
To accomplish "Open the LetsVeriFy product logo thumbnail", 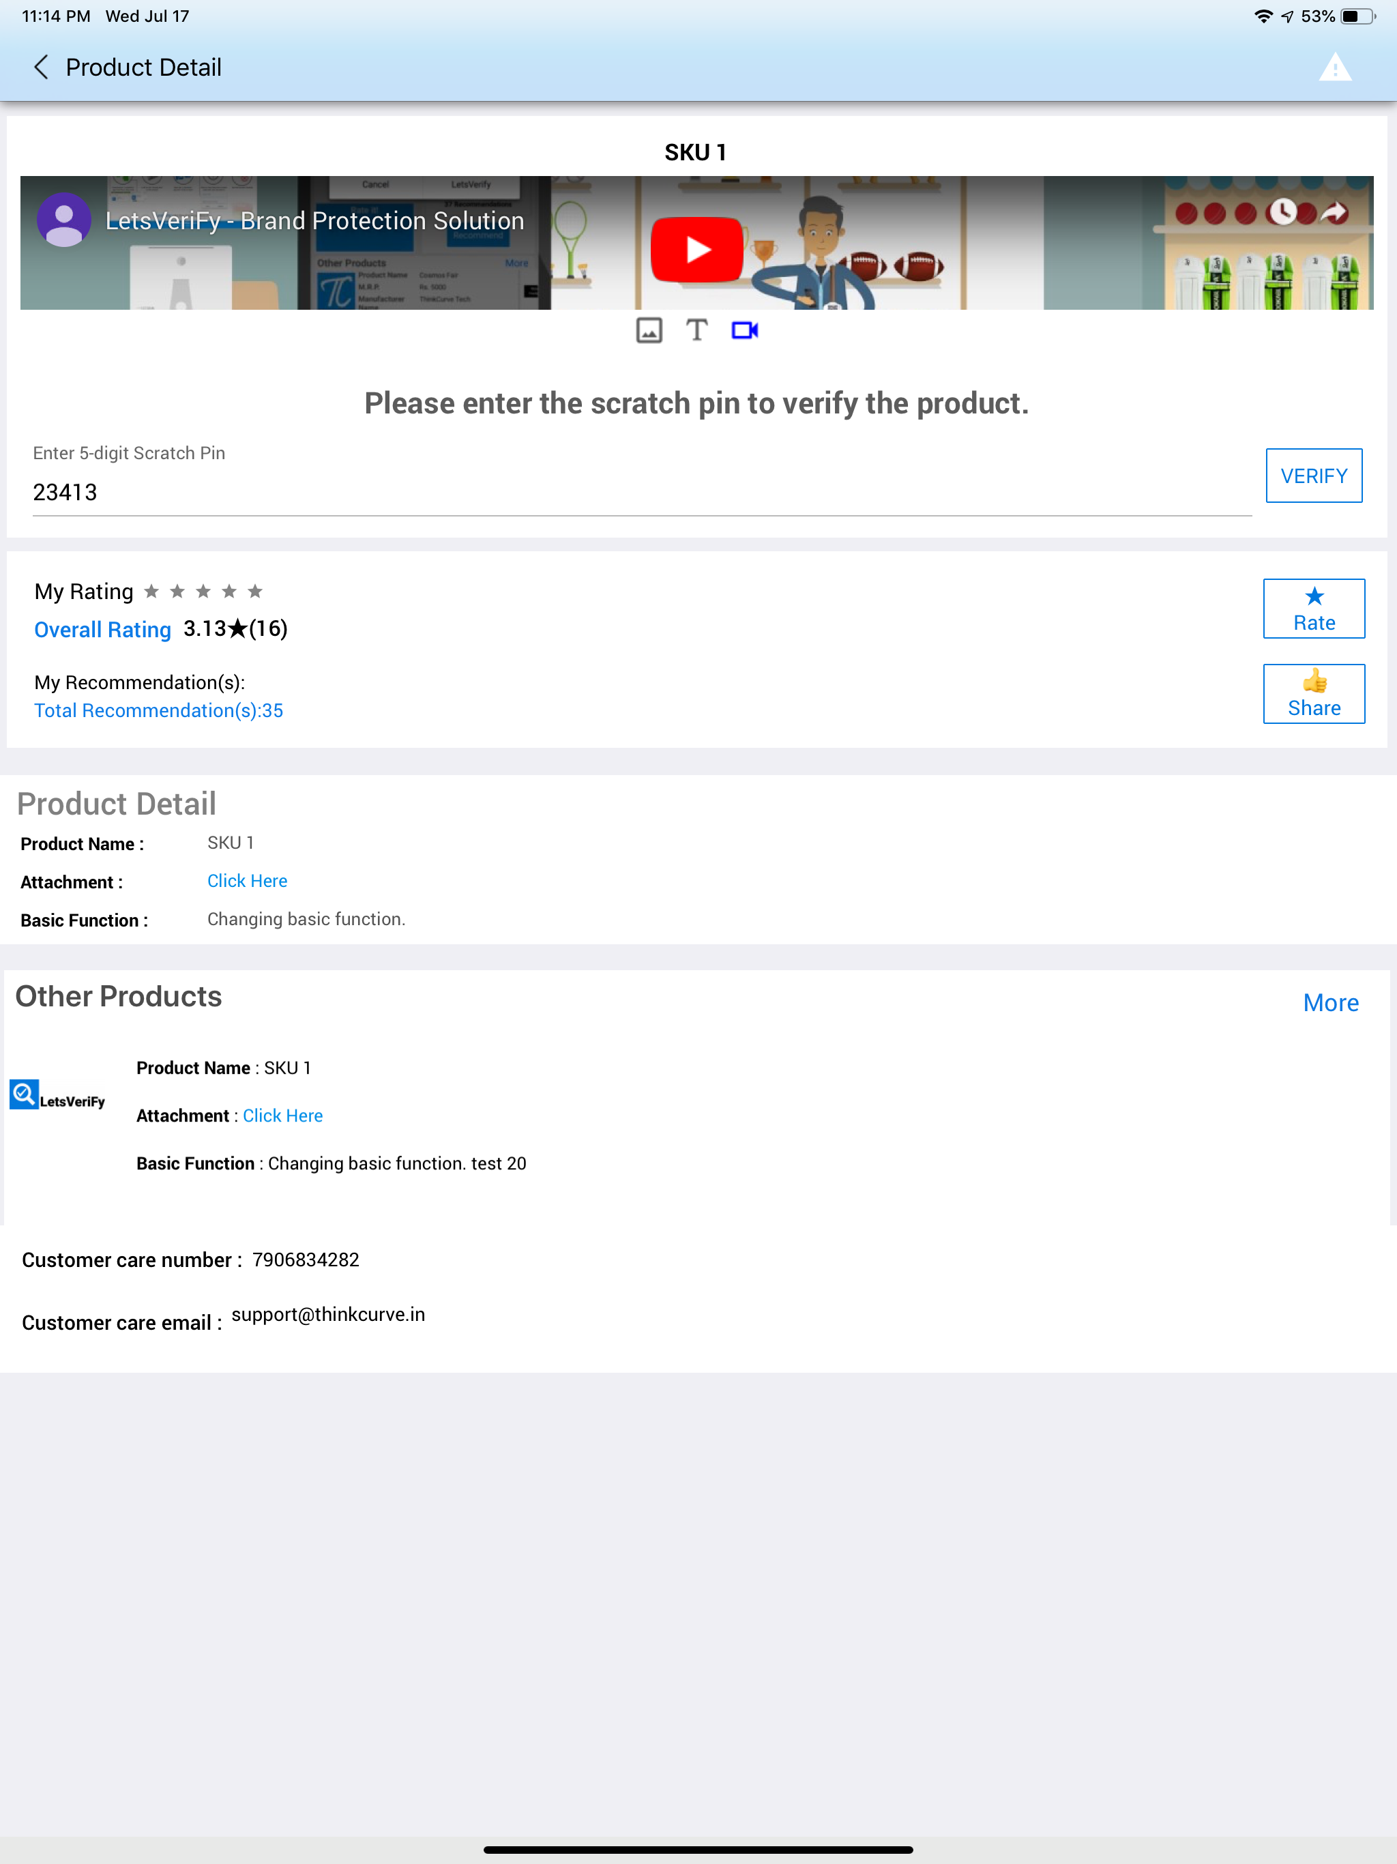I will (x=57, y=1096).
